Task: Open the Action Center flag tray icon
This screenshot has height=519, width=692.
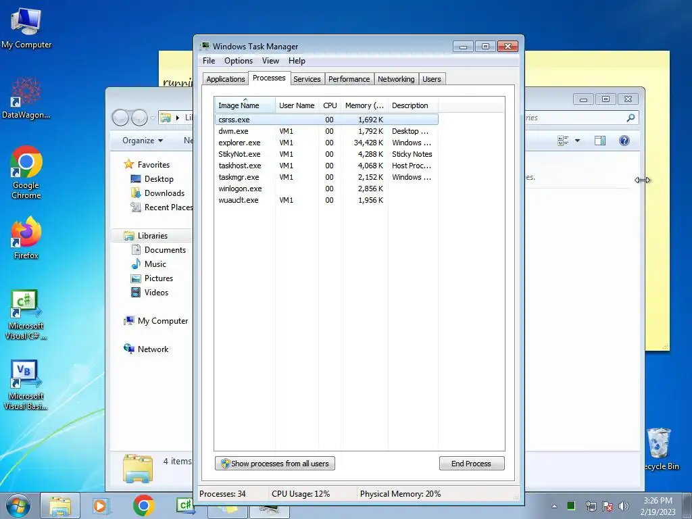Action: 608,506
